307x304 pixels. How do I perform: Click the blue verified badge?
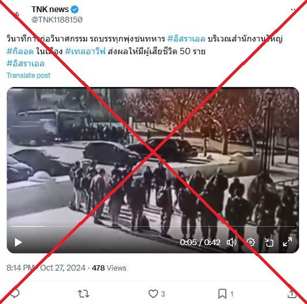point(75,9)
